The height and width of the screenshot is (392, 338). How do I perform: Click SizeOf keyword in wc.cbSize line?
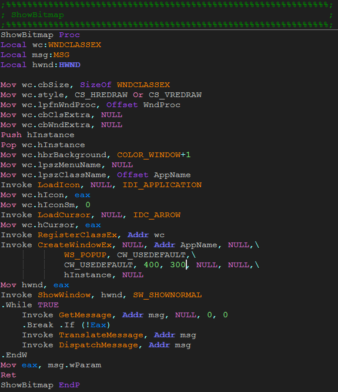point(96,85)
